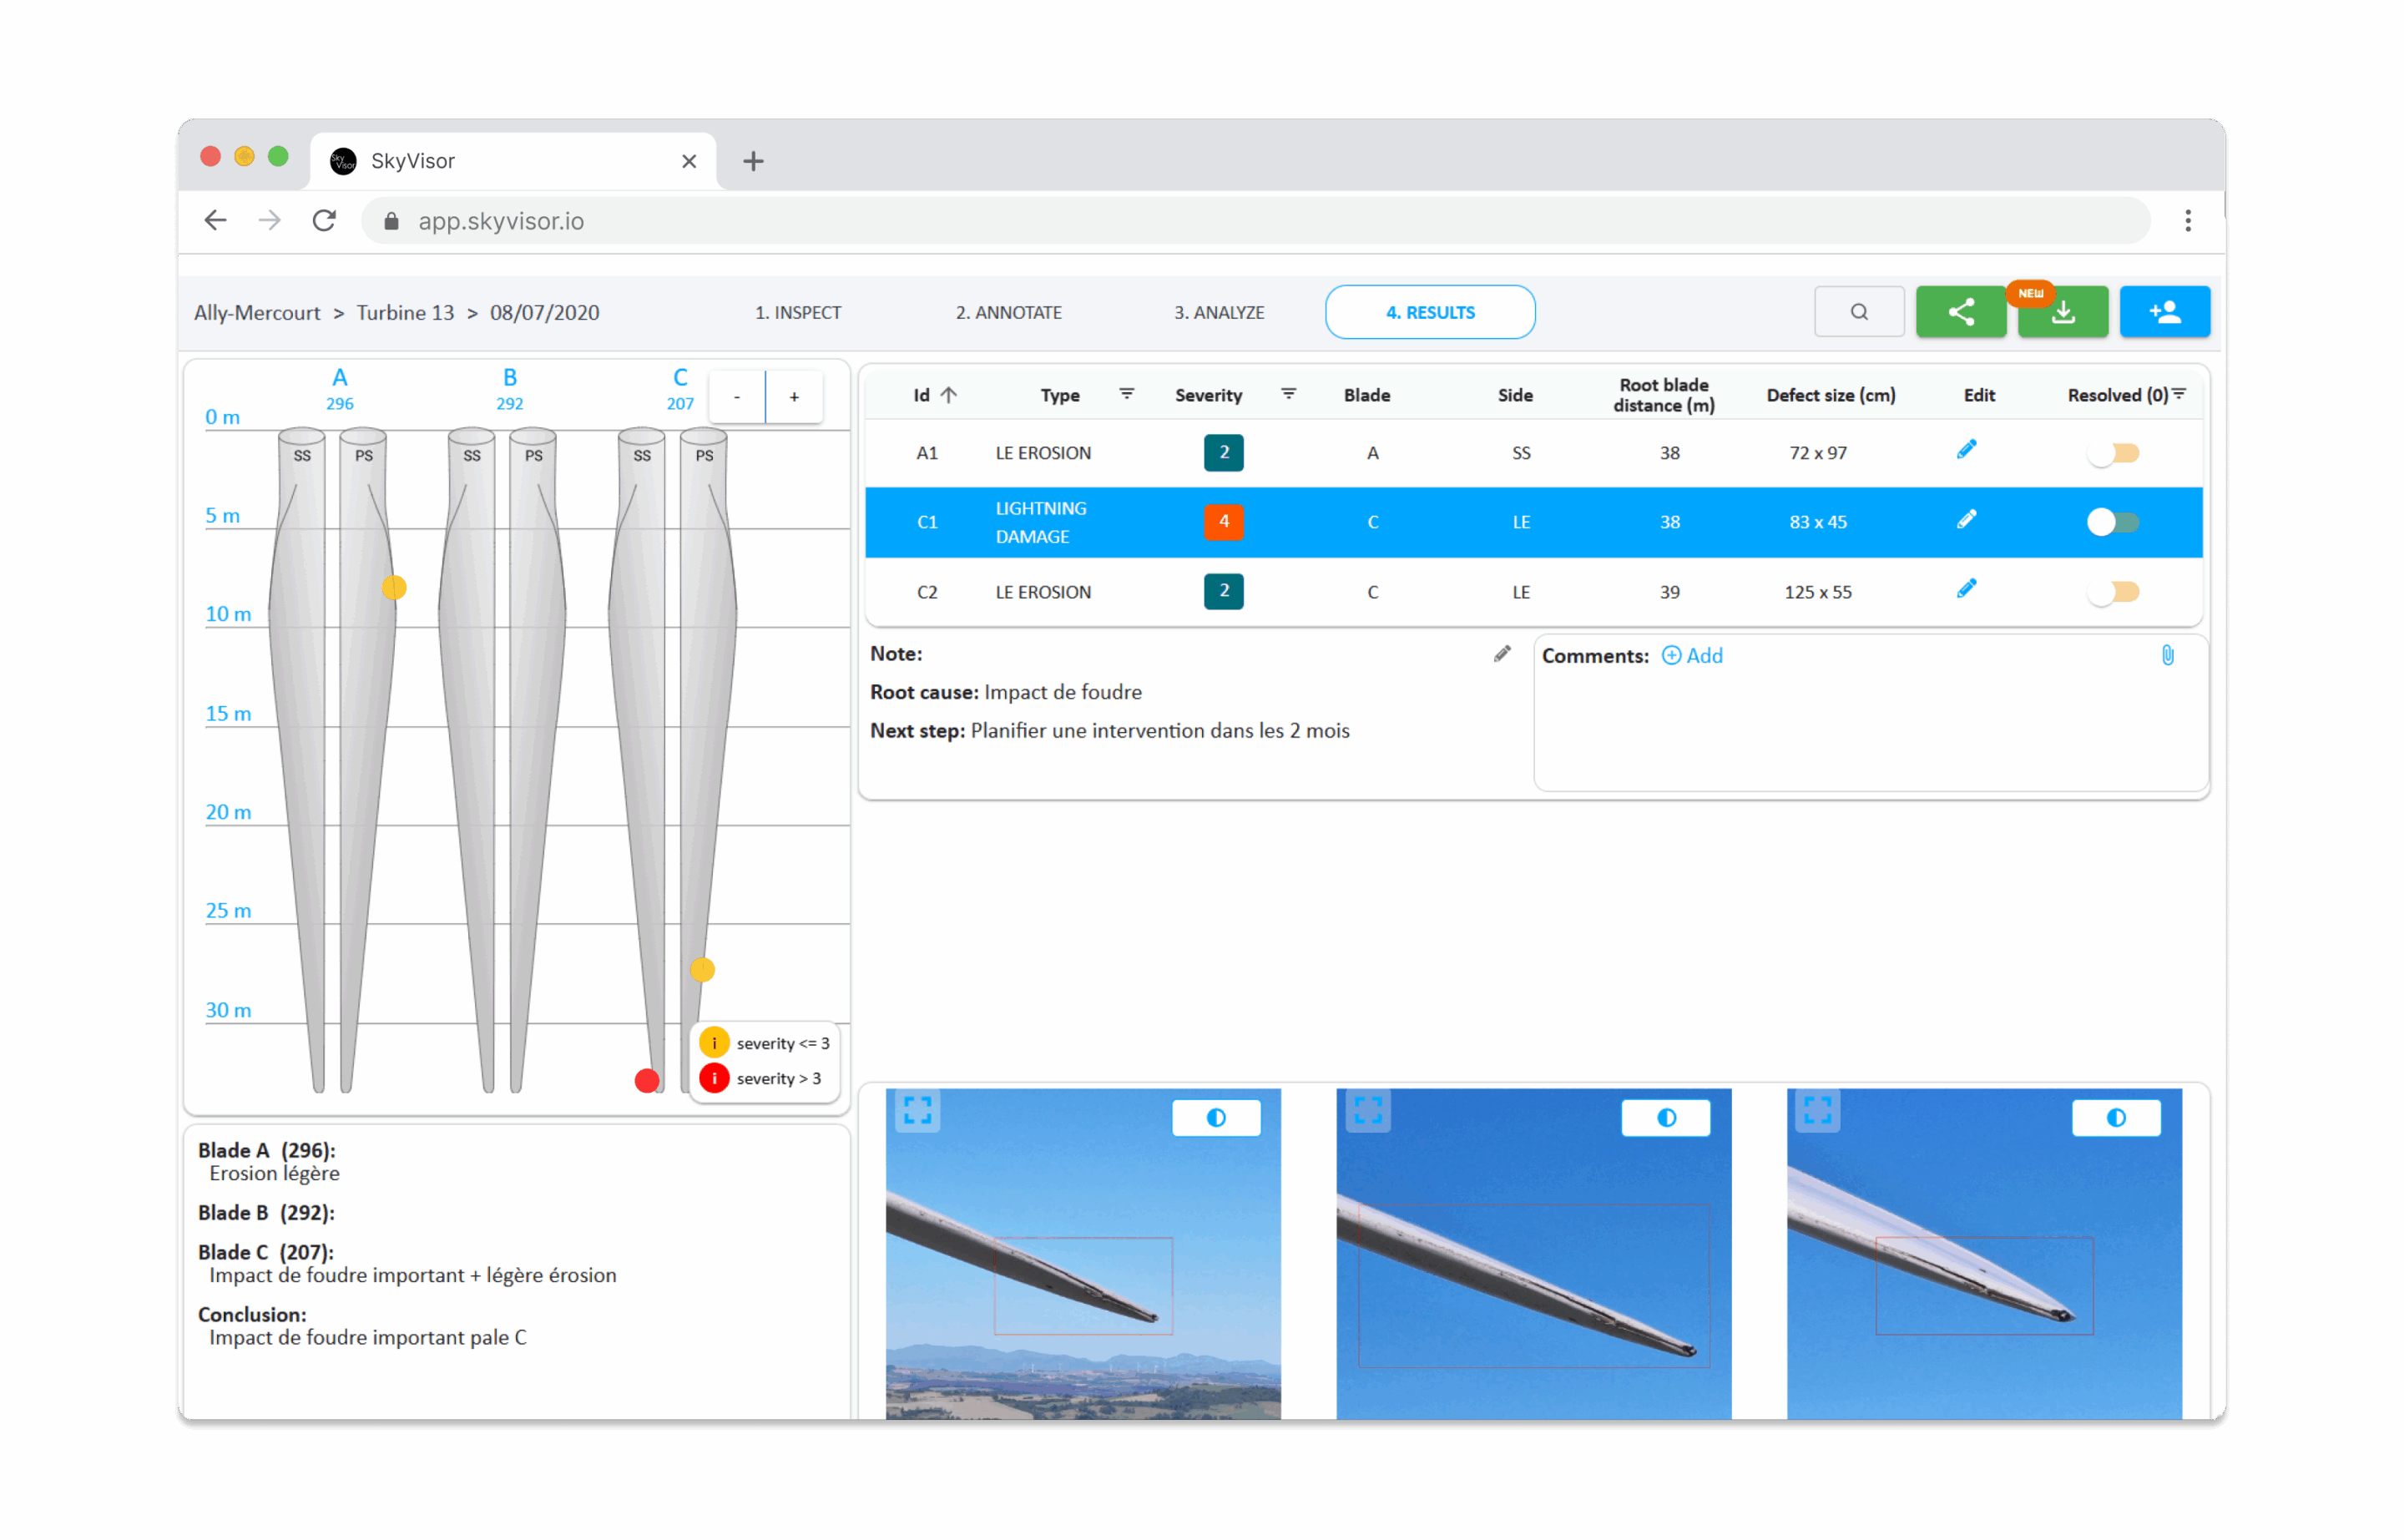Expand first blade photo to fullscreen
This screenshot has width=2404, height=1540.
(917, 1110)
